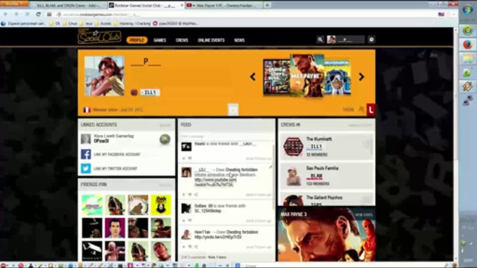Click the ILL1 crew tag on profile banner
Image resolution: width=477 pixels, height=268 pixels.
[150, 92]
